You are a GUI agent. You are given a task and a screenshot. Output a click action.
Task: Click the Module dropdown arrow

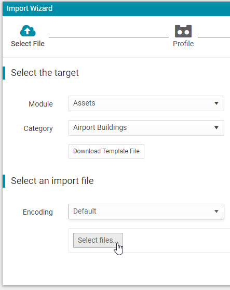pyautogui.click(x=217, y=103)
